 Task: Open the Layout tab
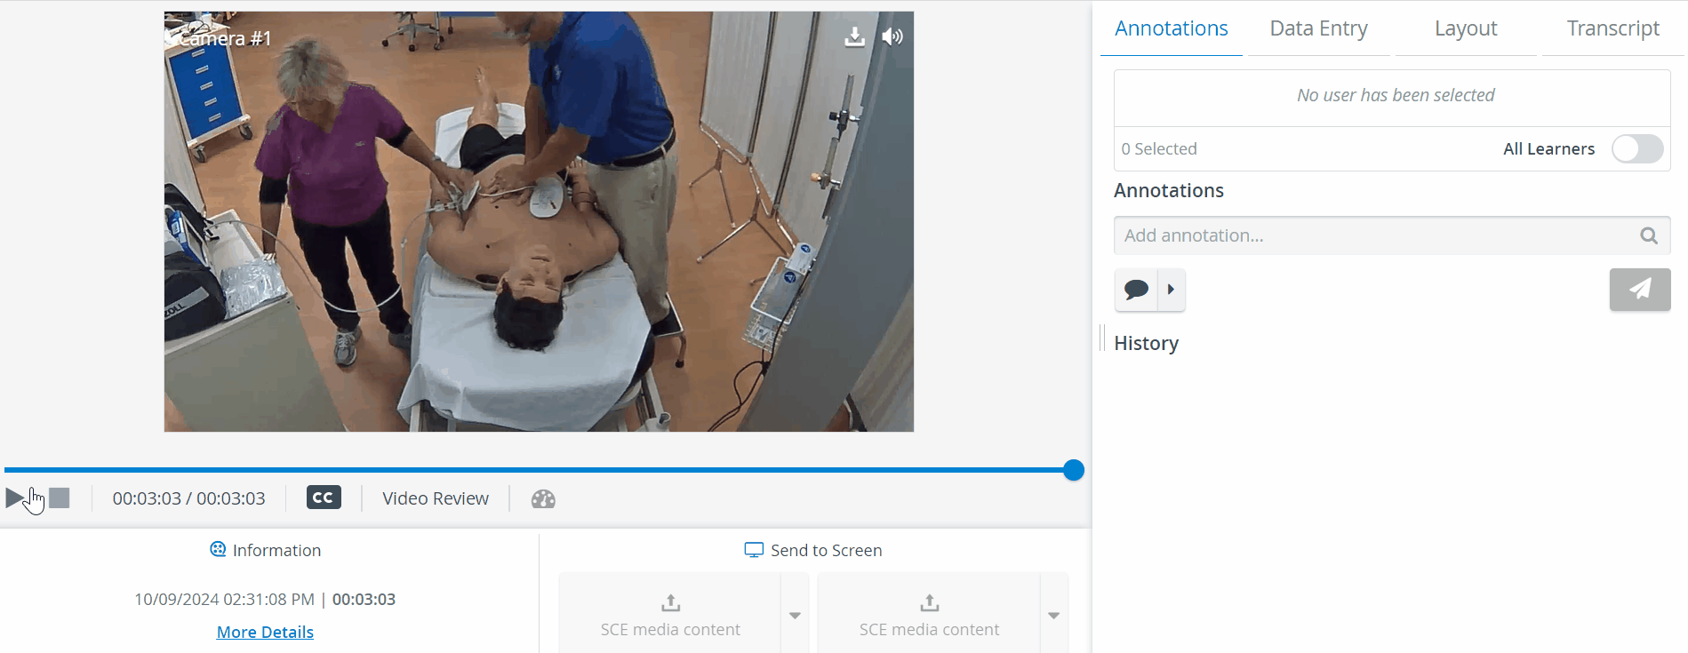1466,28
